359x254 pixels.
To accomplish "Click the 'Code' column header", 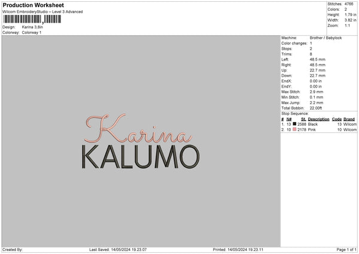I will click(x=336, y=119).
